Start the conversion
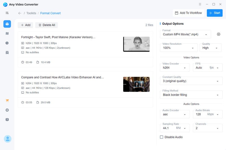 [215, 13]
